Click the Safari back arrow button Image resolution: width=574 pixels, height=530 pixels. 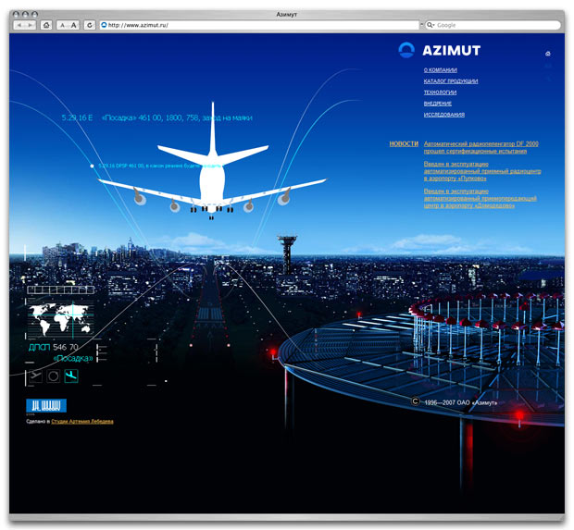pos(20,25)
